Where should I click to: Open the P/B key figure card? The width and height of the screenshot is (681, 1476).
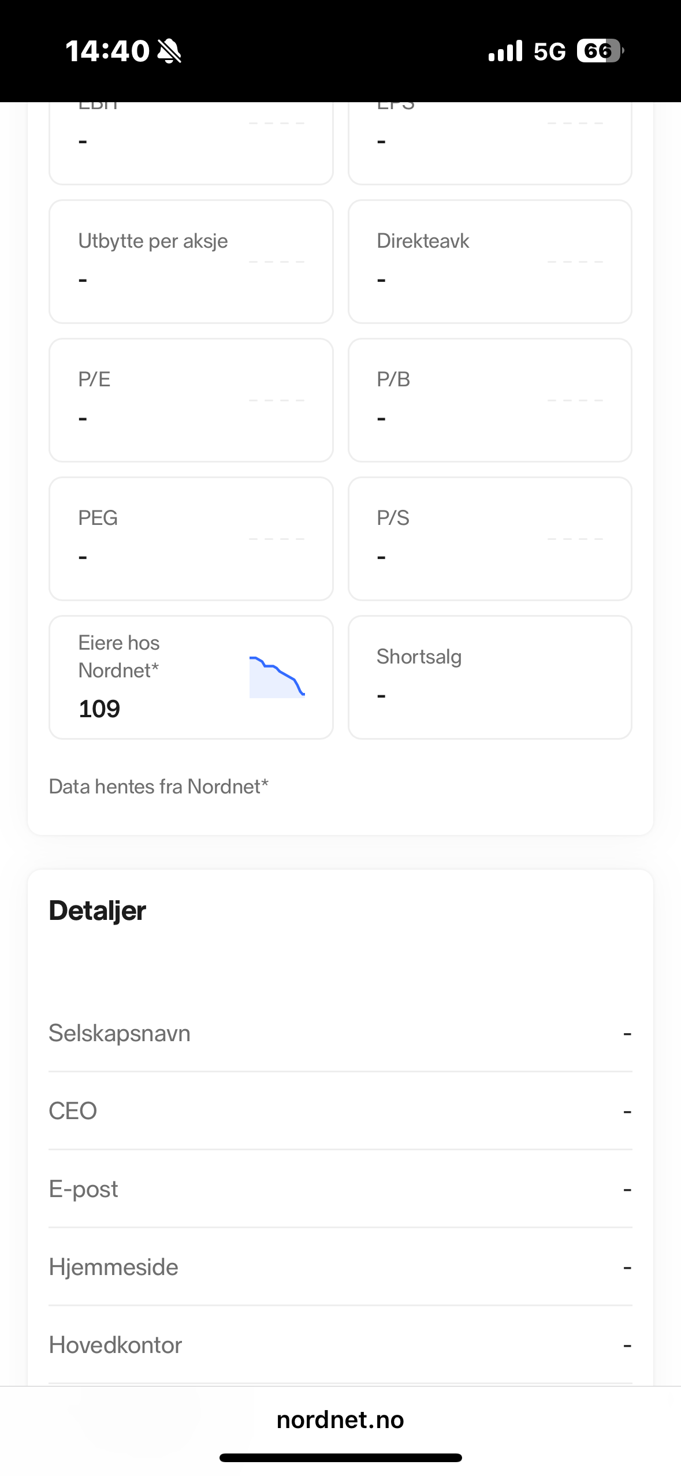pos(490,400)
